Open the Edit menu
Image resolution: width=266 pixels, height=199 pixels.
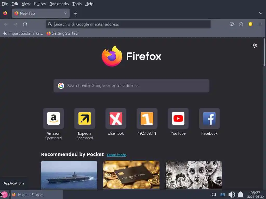15,4
